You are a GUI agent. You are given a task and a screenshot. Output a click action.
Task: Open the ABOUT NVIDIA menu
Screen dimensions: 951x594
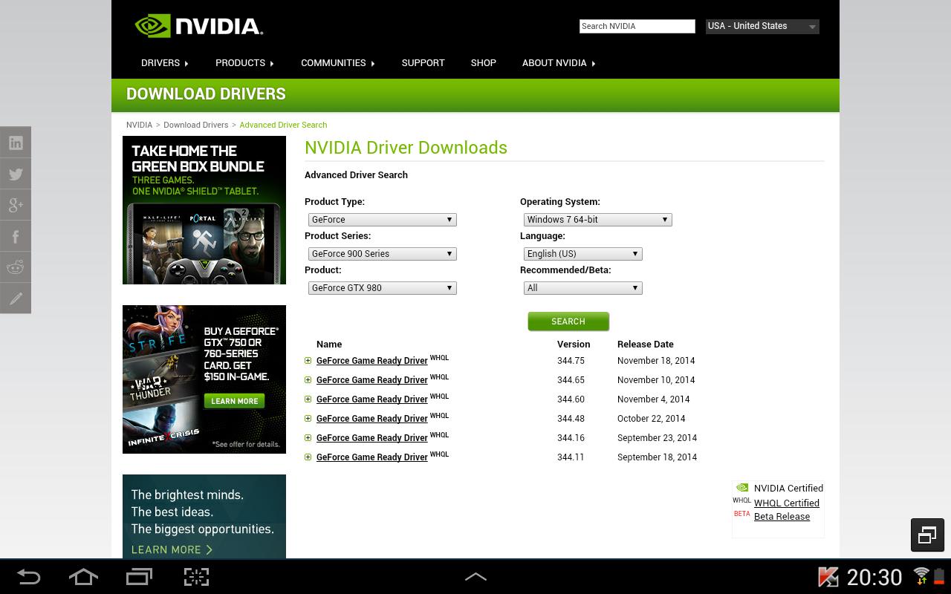point(559,63)
